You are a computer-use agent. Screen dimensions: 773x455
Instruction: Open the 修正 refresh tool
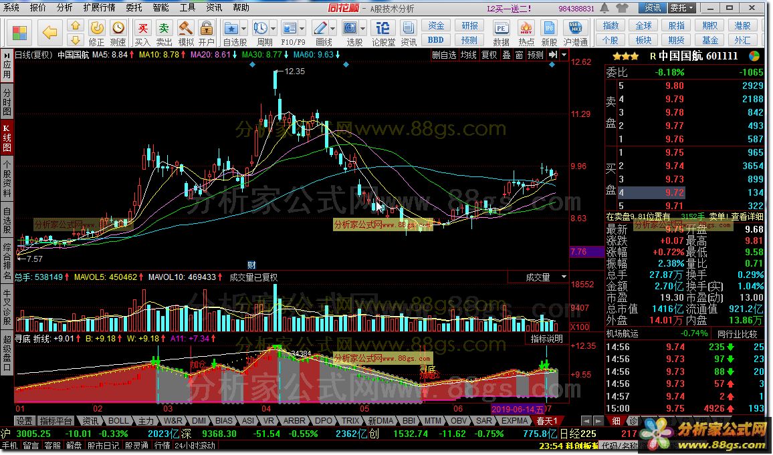coord(96,33)
